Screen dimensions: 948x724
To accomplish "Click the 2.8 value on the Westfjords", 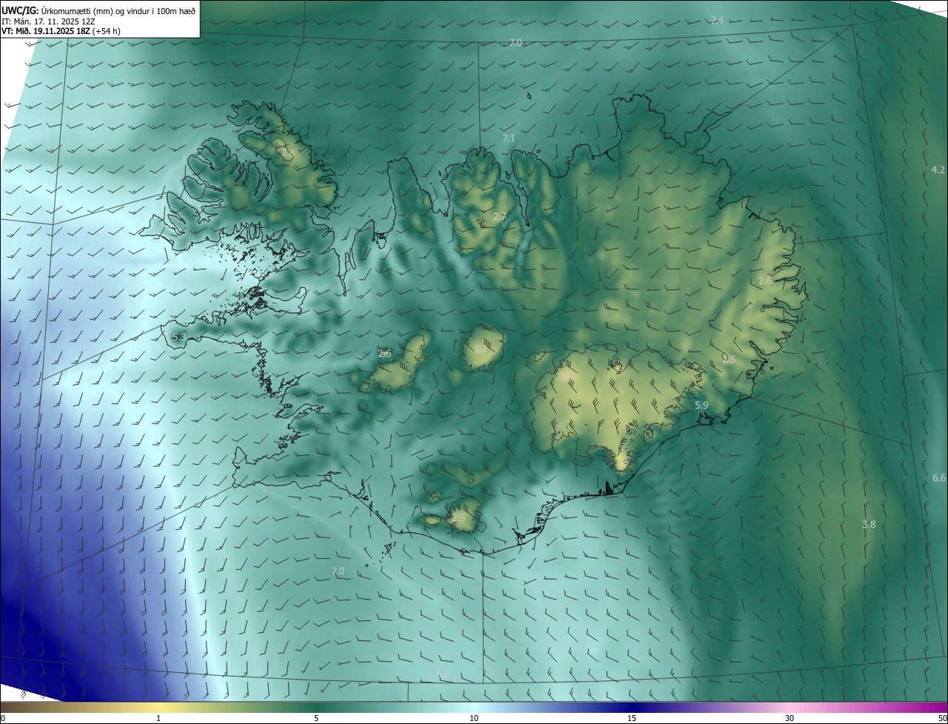I will coord(288,152).
